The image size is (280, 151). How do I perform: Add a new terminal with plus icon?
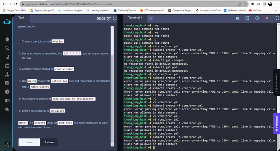tap(151, 18)
